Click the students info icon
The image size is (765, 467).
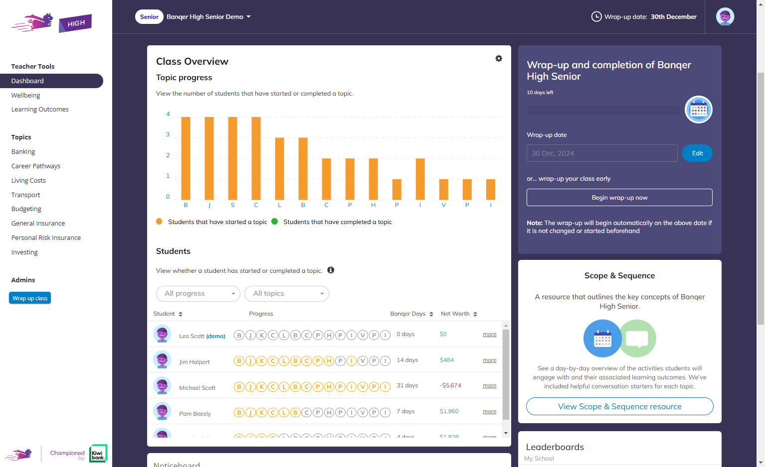(331, 270)
